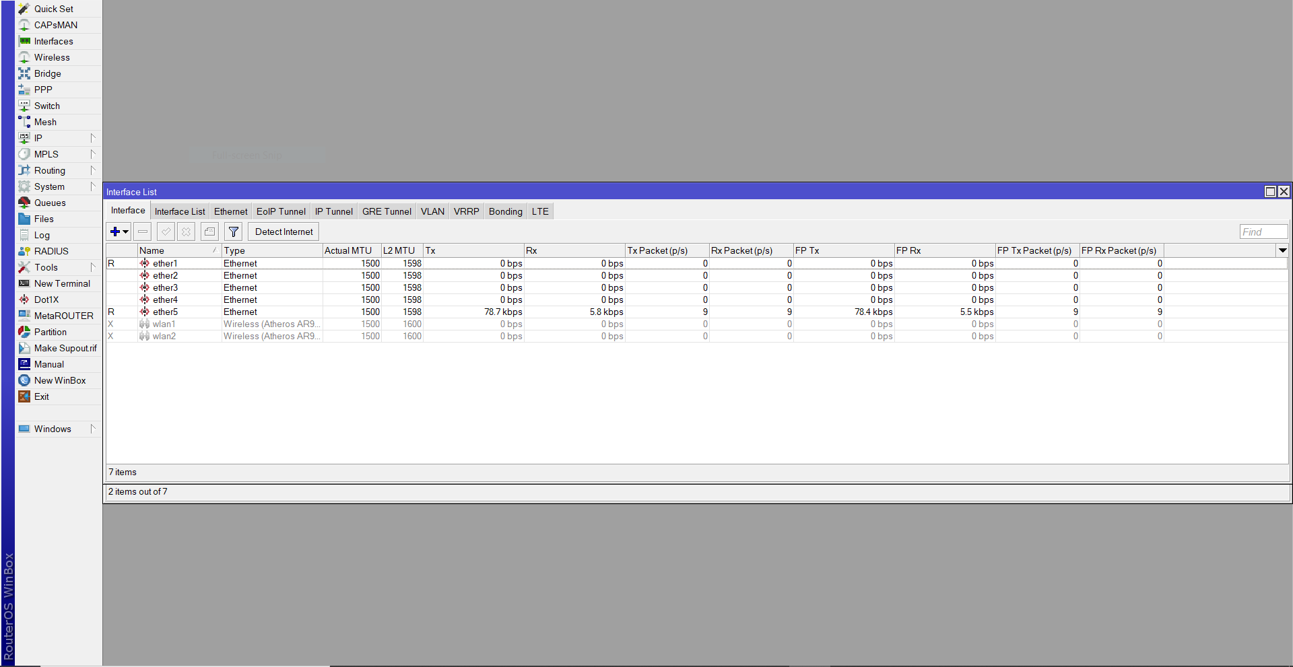Screen dimensions: 1293x667
Task: Expand the MPLS submenu
Action: (93, 154)
